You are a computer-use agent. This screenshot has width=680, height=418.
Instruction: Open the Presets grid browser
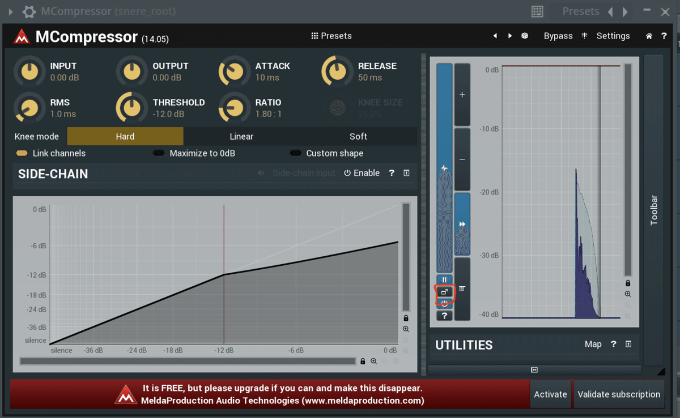coord(331,36)
